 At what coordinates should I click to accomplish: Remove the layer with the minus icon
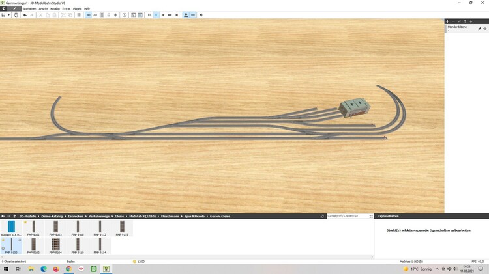point(453,21)
